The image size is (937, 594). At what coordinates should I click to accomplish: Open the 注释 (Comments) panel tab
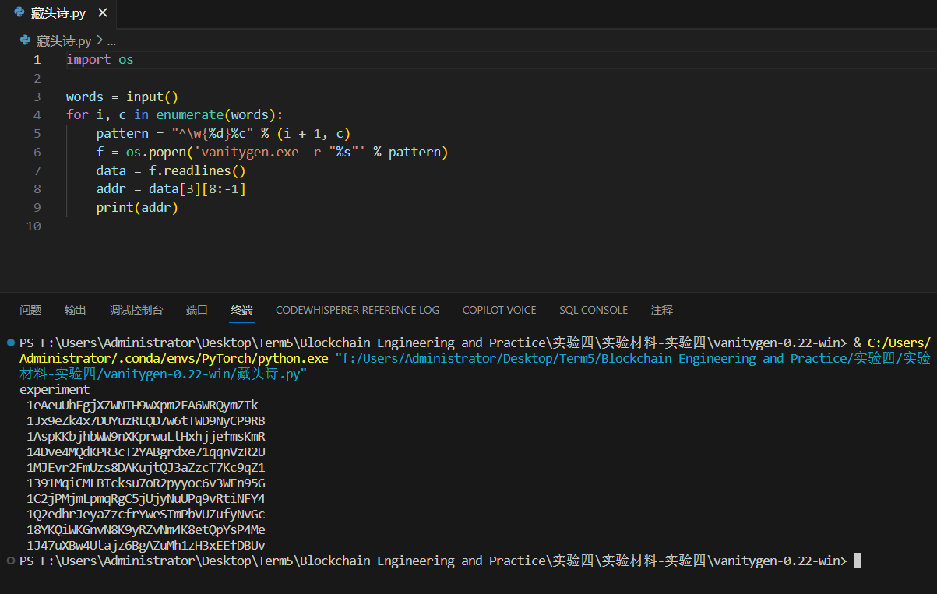662,310
